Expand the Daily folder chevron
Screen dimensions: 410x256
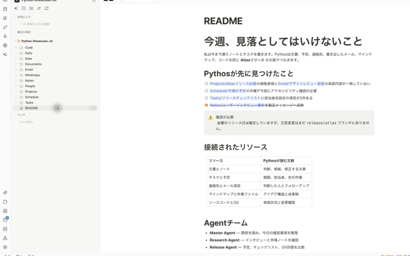click(16, 53)
